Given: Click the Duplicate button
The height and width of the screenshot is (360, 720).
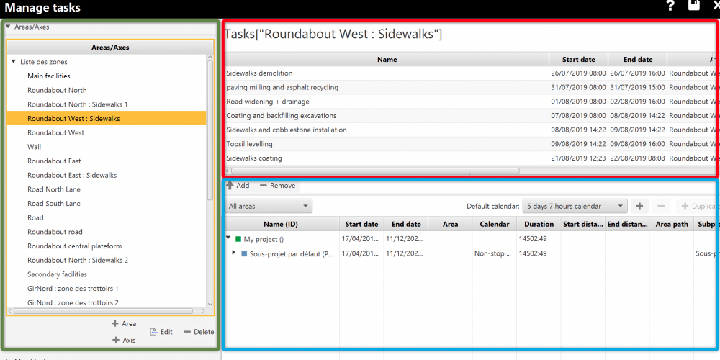Looking at the screenshot, I should coord(699,206).
